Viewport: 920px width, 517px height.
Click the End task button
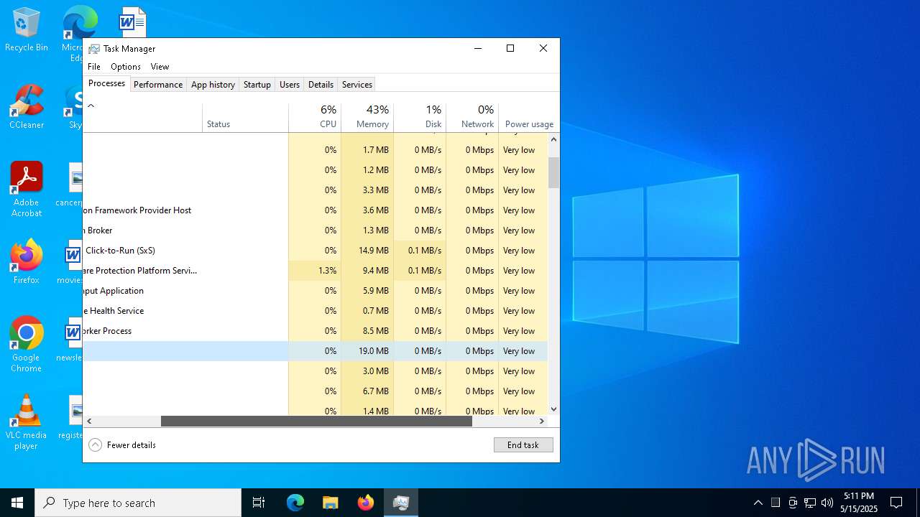pos(523,445)
